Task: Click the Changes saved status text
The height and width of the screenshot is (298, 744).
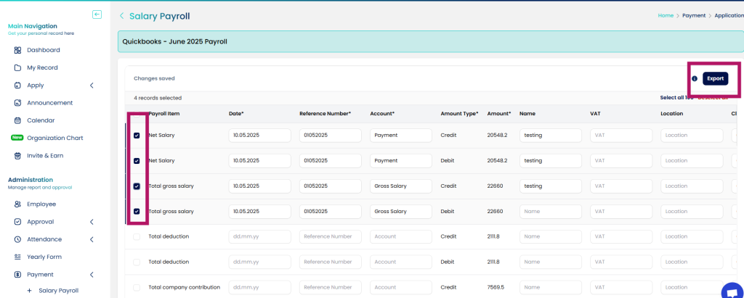Action: point(154,78)
